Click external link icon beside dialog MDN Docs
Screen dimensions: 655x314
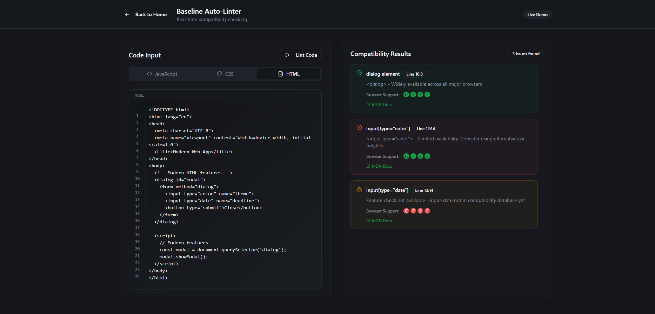click(368, 104)
